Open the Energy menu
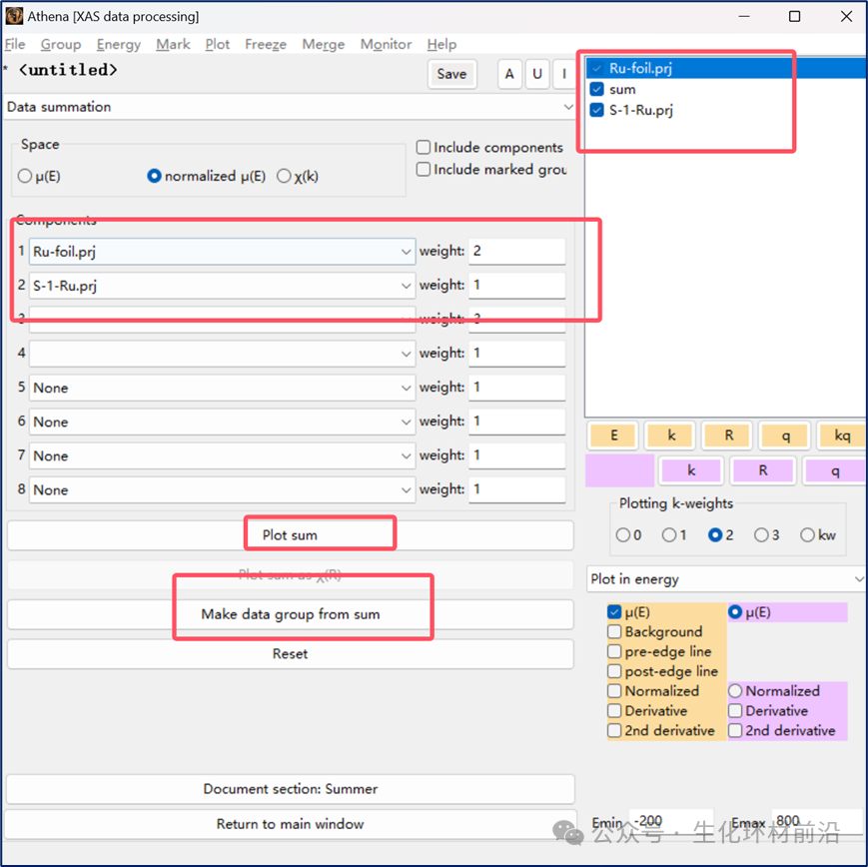Screen dimensions: 868x867 point(119,44)
